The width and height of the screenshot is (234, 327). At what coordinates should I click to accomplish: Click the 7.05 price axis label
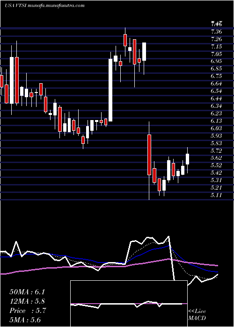216,54
